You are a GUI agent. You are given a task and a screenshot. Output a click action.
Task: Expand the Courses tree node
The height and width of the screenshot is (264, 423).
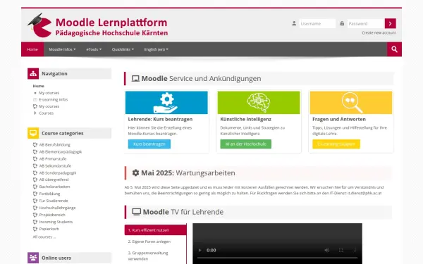click(35, 113)
